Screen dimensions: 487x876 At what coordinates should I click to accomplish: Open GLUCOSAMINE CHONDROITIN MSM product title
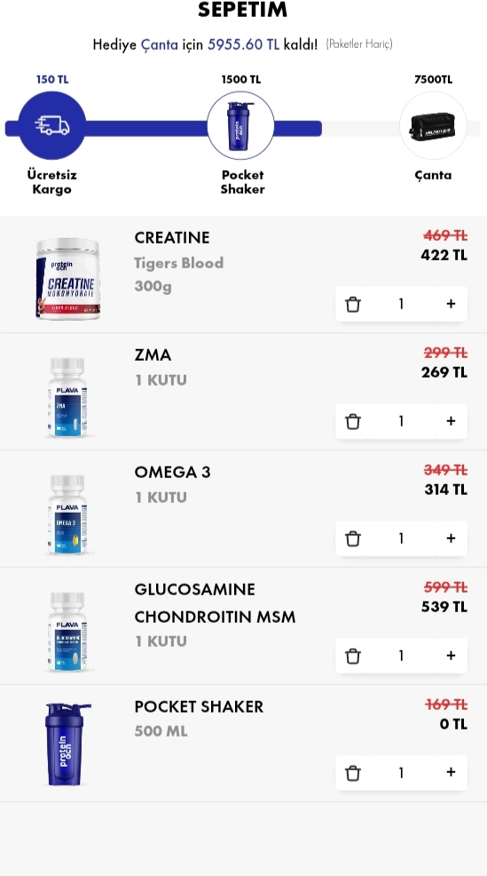pyautogui.click(x=215, y=603)
